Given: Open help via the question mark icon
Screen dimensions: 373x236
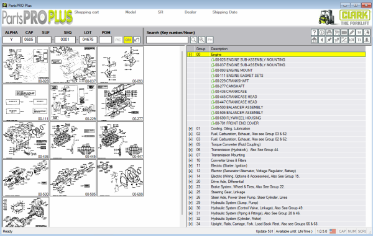Looking at the screenshot, I should (x=314, y=32).
